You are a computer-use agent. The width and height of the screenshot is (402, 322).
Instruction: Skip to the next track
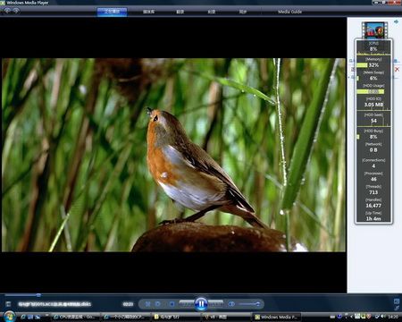pos(216,304)
